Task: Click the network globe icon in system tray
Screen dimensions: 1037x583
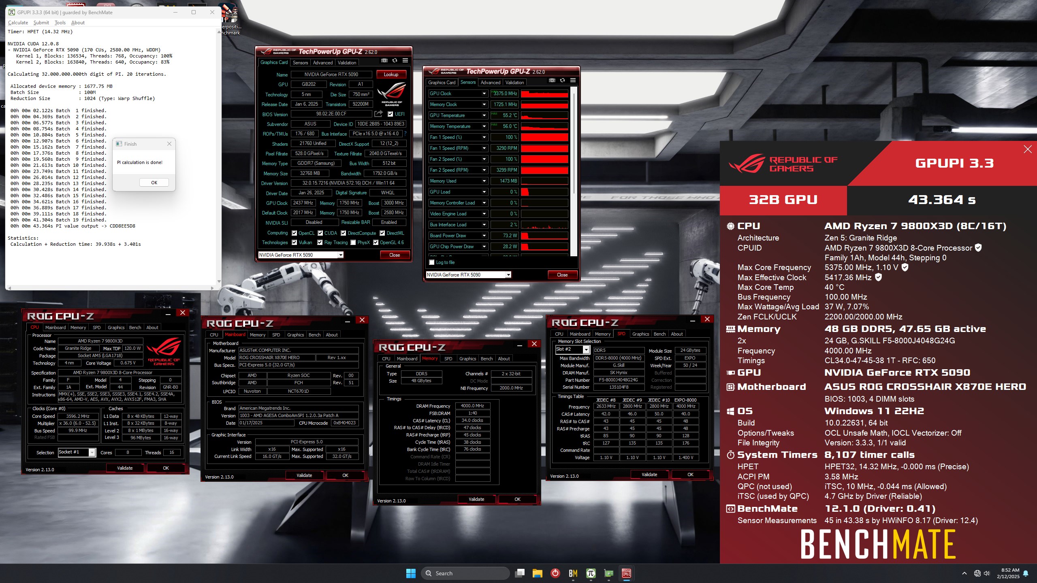Action: (977, 573)
